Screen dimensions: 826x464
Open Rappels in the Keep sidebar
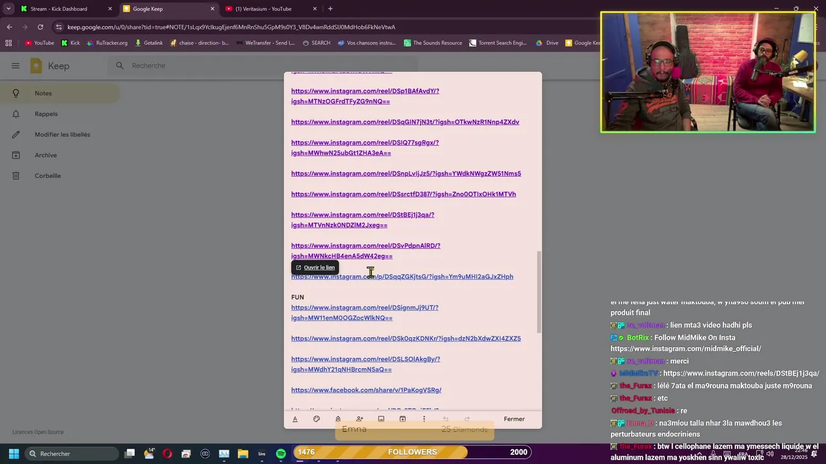click(x=59, y=114)
